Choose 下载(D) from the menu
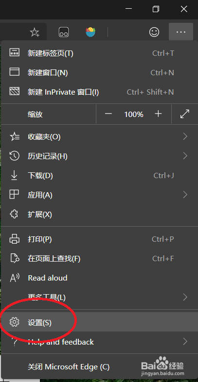 99,175
